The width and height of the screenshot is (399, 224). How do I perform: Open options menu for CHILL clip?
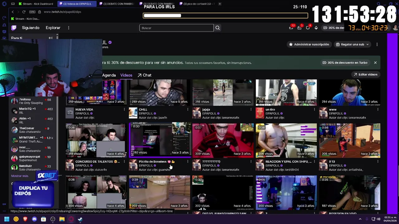[x=188, y=110]
